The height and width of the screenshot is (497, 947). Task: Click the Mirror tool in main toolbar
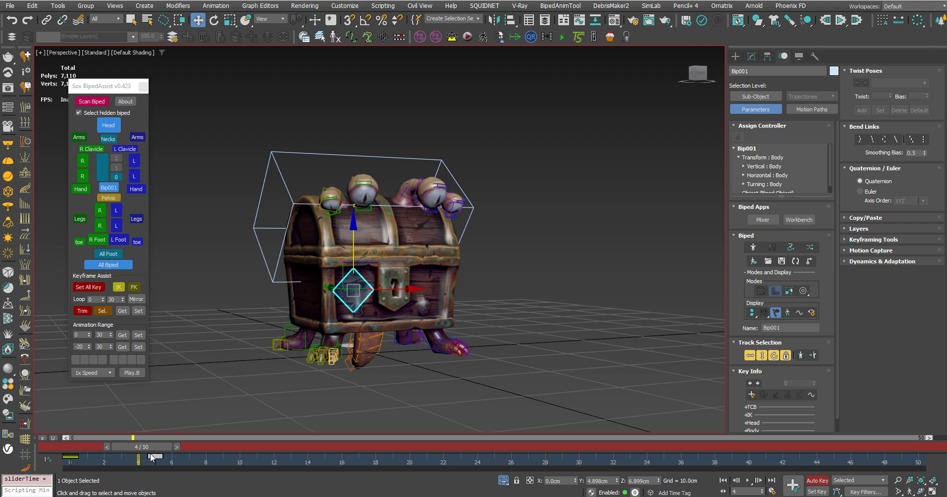pos(494,20)
